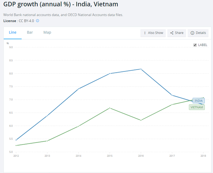The height and width of the screenshot is (173, 213).
Task: Switch to the Map tab
Action: [x=47, y=32]
